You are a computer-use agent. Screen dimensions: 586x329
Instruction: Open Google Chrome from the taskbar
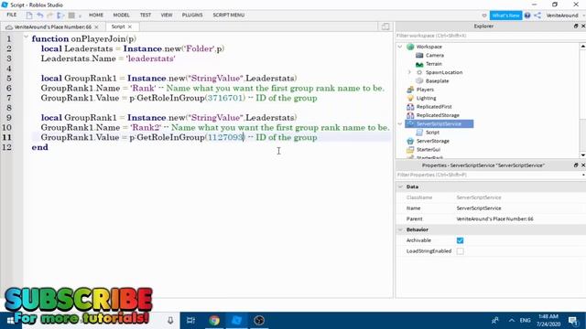[214, 321]
